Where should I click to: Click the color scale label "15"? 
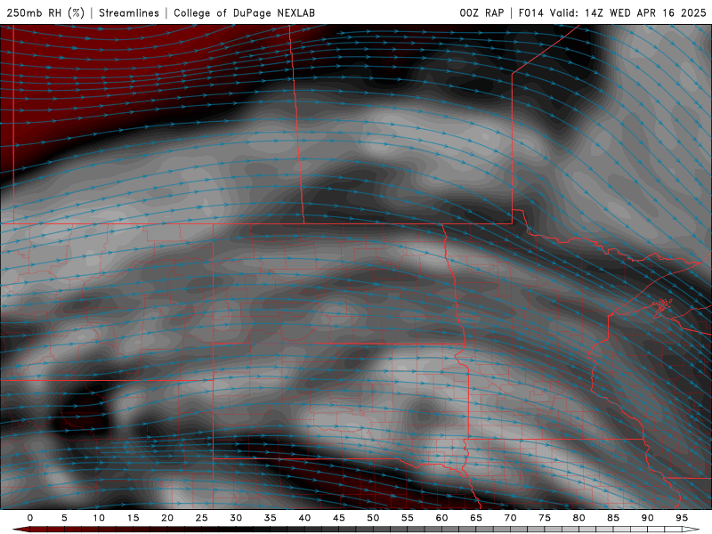(x=133, y=518)
